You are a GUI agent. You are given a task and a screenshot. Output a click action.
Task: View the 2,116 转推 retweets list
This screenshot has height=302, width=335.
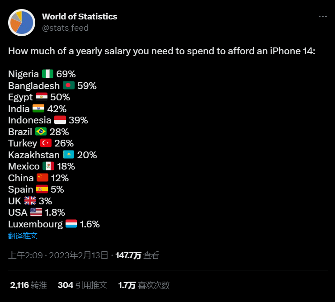[28, 285]
